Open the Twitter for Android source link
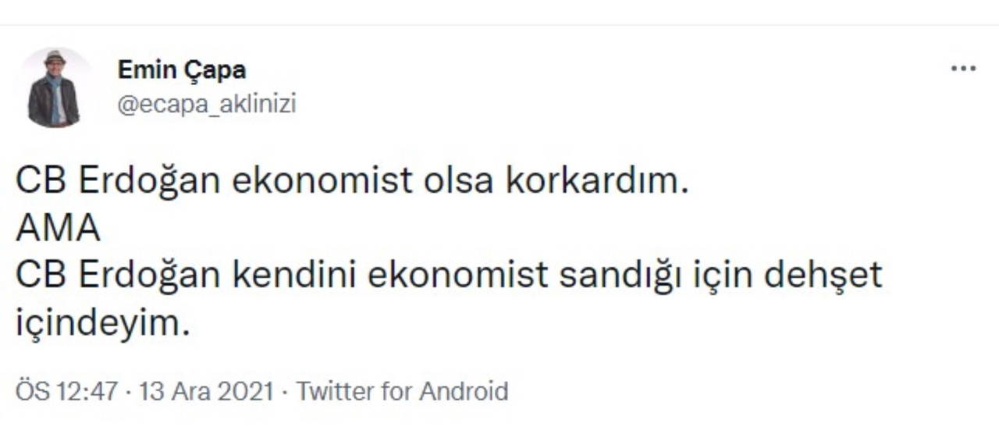Viewport: 999px width, 427px height. click(402, 391)
